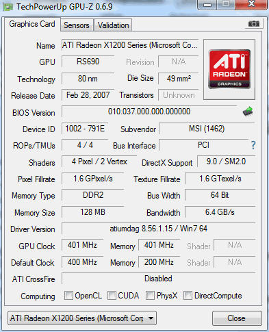Open the Validation tab
This screenshot has height=332, width=269.
[113, 25]
